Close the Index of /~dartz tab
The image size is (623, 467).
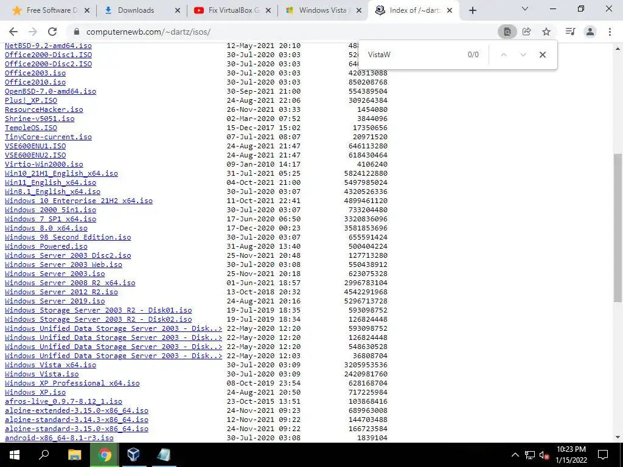pos(450,11)
